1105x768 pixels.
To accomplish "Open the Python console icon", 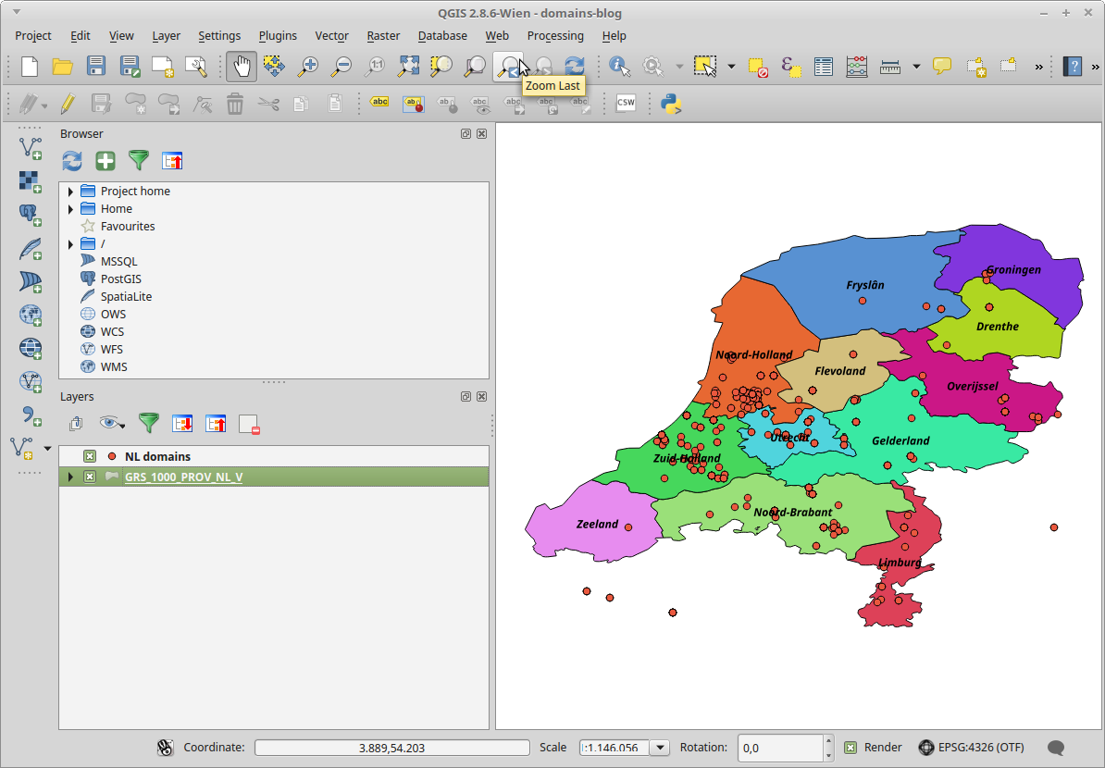I will 671,103.
